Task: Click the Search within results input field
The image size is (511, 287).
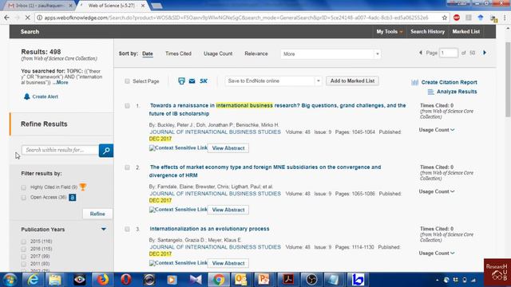Action: [x=61, y=150]
